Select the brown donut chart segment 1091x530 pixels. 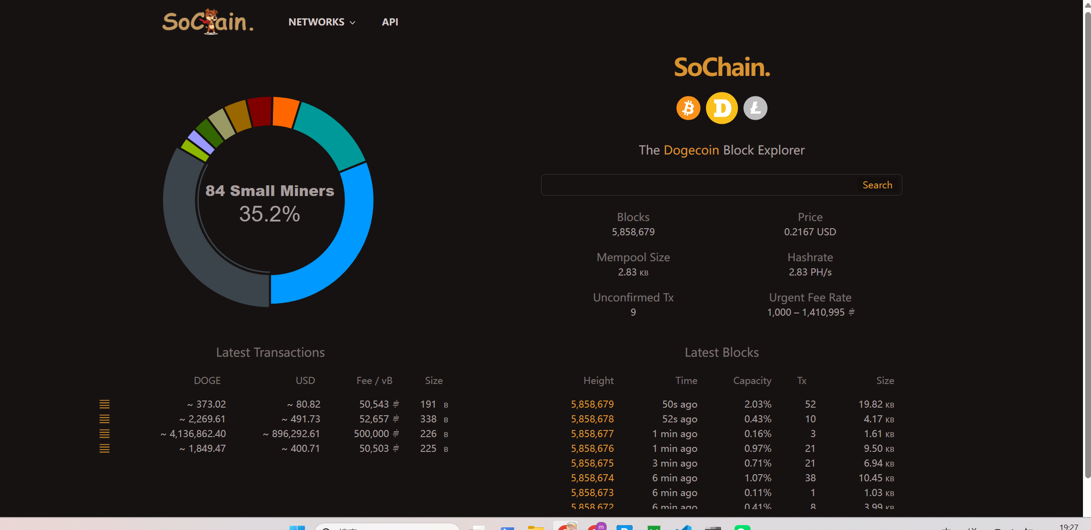[239, 117]
